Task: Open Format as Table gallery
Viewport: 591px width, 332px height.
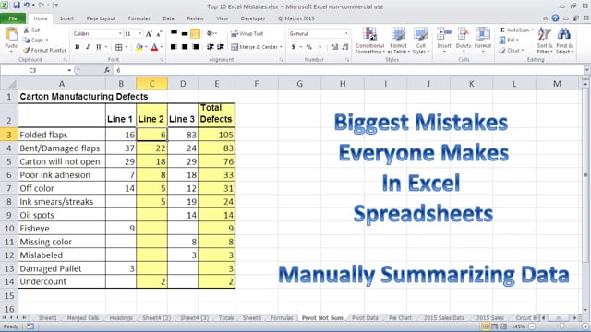Action: pos(398,41)
